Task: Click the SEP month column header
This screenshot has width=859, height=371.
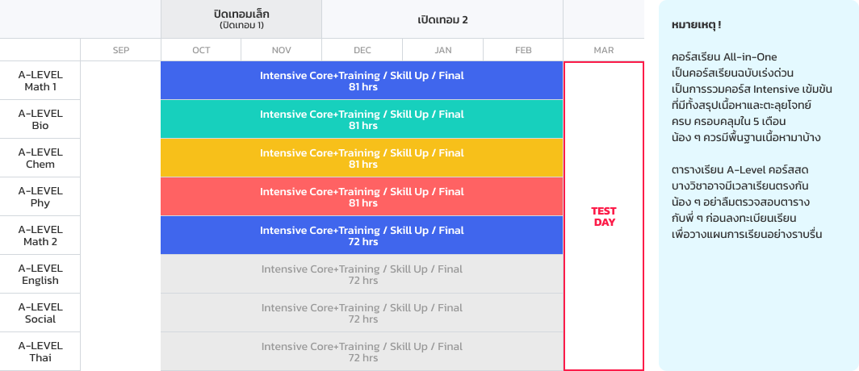Action: tap(121, 50)
